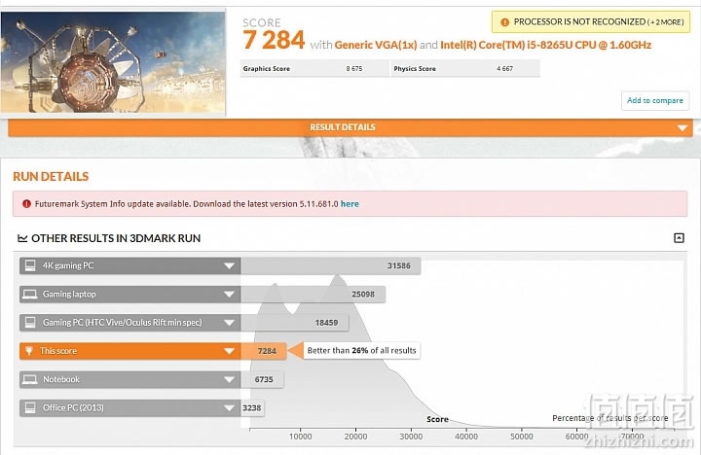Click the warning icon beside Processor not recognized
This screenshot has height=455, width=701.
pyautogui.click(x=504, y=22)
